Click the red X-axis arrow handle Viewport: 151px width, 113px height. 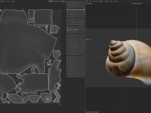pos(124,57)
